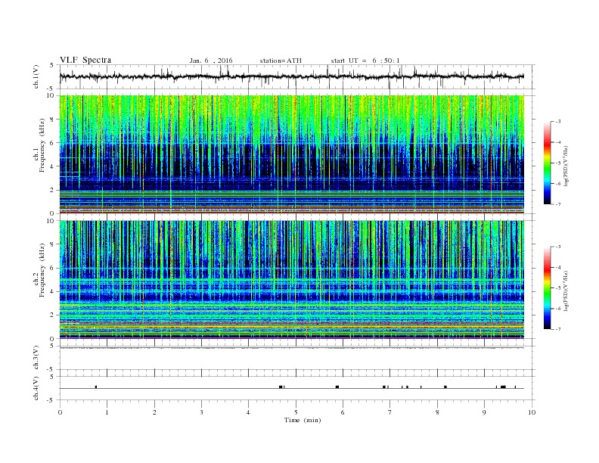The image size is (599, 463).
Task: Click the "1" tick on the time axis
Action: (107, 412)
